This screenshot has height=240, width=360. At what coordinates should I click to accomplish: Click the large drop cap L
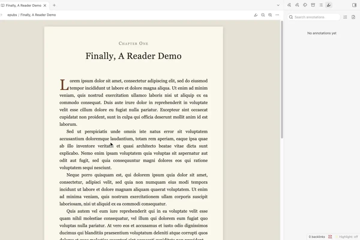click(64, 85)
